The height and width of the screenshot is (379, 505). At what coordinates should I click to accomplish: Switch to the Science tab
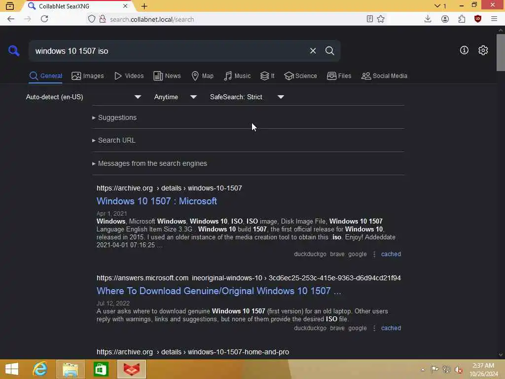tap(300, 76)
